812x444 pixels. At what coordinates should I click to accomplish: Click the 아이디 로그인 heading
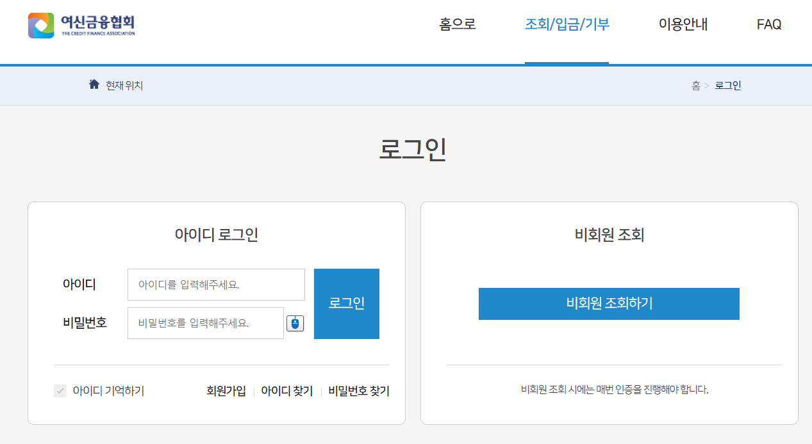click(x=217, y=235)
